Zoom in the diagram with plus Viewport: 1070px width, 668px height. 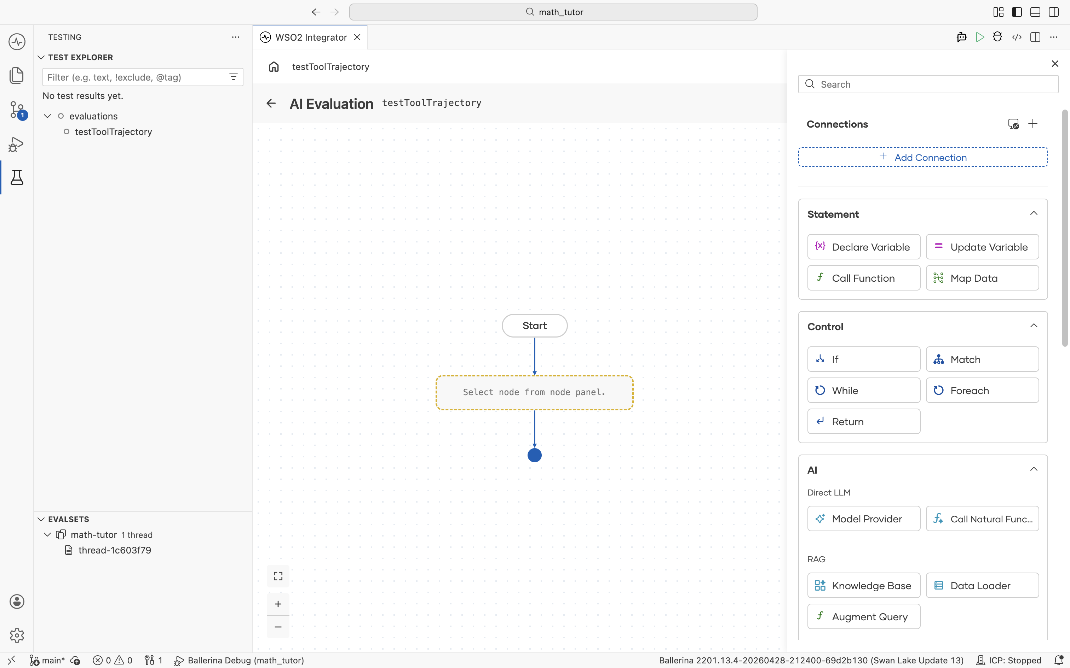pyautogui.click(x=278, y=604)
